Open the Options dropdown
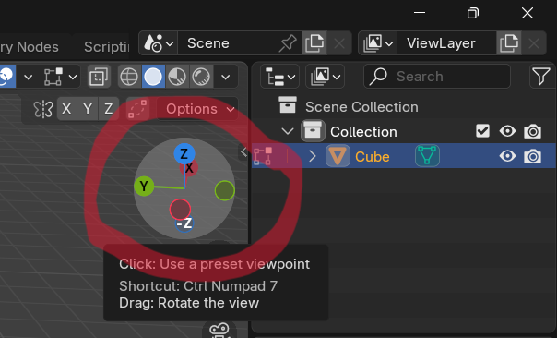557x338 pixels. click(x=197, y=109)
